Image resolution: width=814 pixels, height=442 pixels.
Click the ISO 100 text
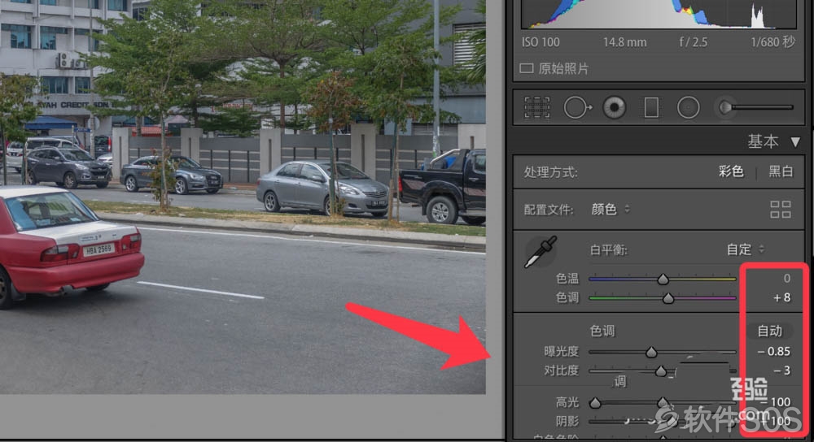click(540, 42)
